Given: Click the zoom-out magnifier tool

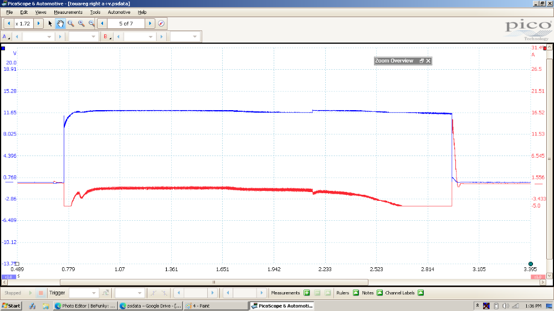Looking at the screenshot, I should tap(91, 24).
